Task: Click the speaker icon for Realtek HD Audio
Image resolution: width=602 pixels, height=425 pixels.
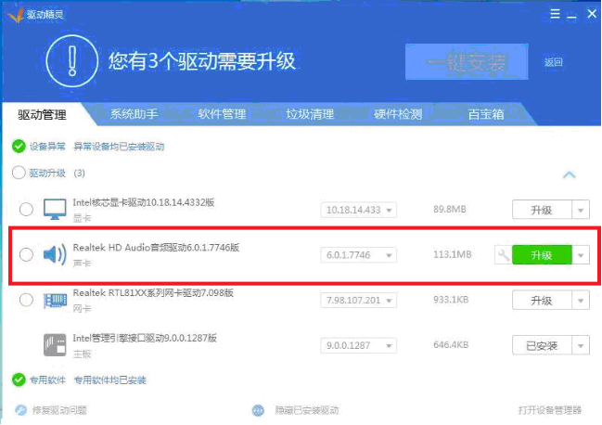Action: (55, 254)
